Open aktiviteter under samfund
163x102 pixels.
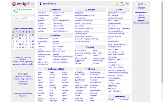[42, 13]
